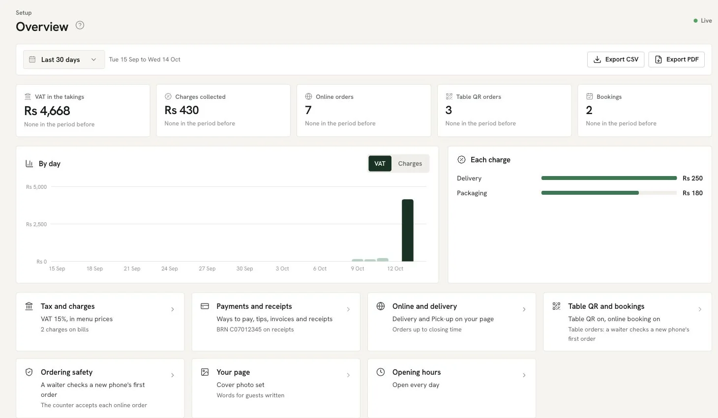This screenshot has height=418, width=718.
Task: Expand Opening hours with its chevron
Action: [524, 375]
